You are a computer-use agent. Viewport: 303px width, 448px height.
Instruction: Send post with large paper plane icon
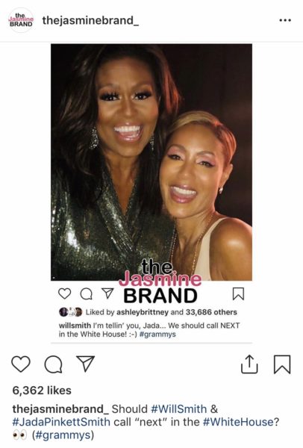tap(85, 364)
